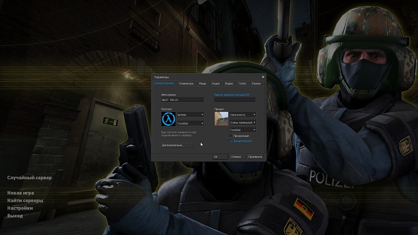Click the Имя игрока name field
The image size is (418, 235).
(x=182, y=100)
